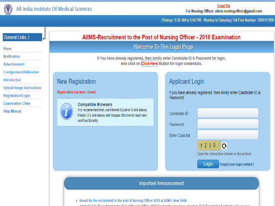Open Corrigendum/Addendum link

[21, 72]
